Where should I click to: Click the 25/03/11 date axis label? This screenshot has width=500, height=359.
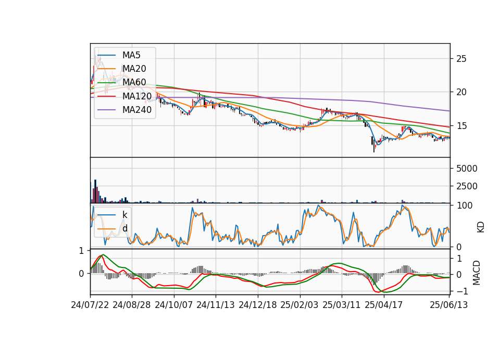point(342,305)
